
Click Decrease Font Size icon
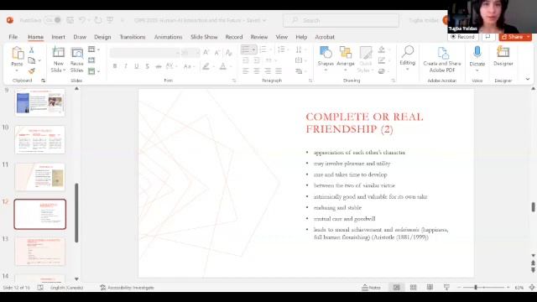(x=217, y=52)
